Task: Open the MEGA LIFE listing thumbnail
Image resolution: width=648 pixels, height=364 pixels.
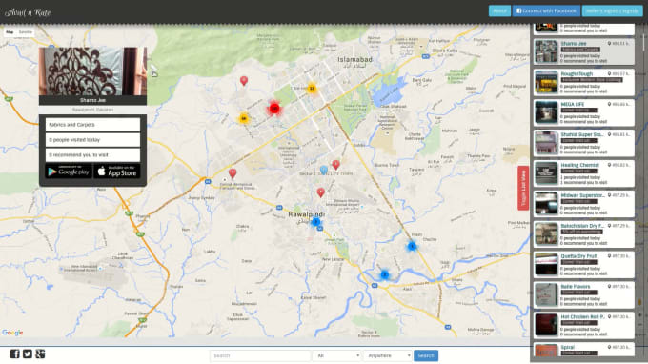Action: pyautogui.click(x=546, y=112)
